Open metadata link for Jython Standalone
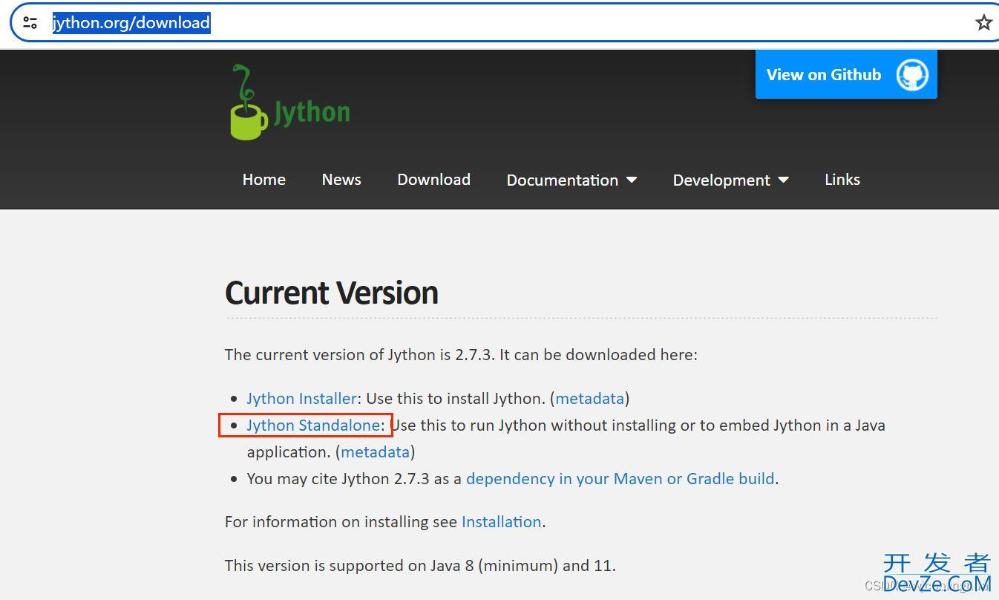 pos(375,452)
